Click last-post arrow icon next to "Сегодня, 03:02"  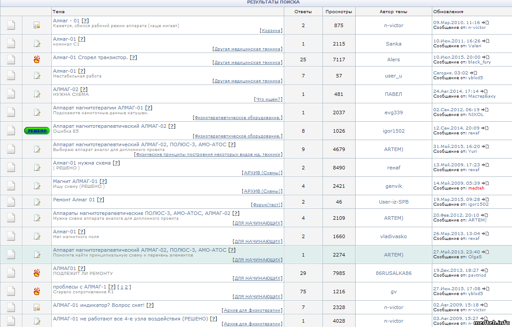[473, 73]
